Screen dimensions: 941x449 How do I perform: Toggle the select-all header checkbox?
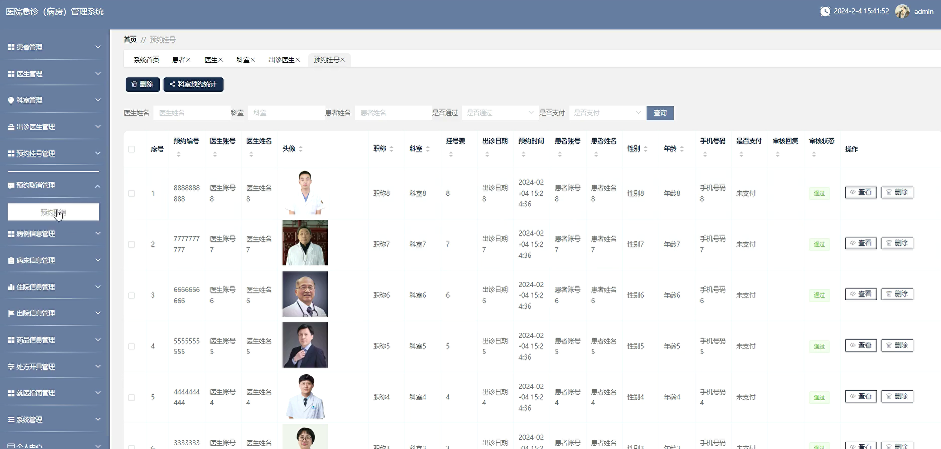[x=132, y=149]
